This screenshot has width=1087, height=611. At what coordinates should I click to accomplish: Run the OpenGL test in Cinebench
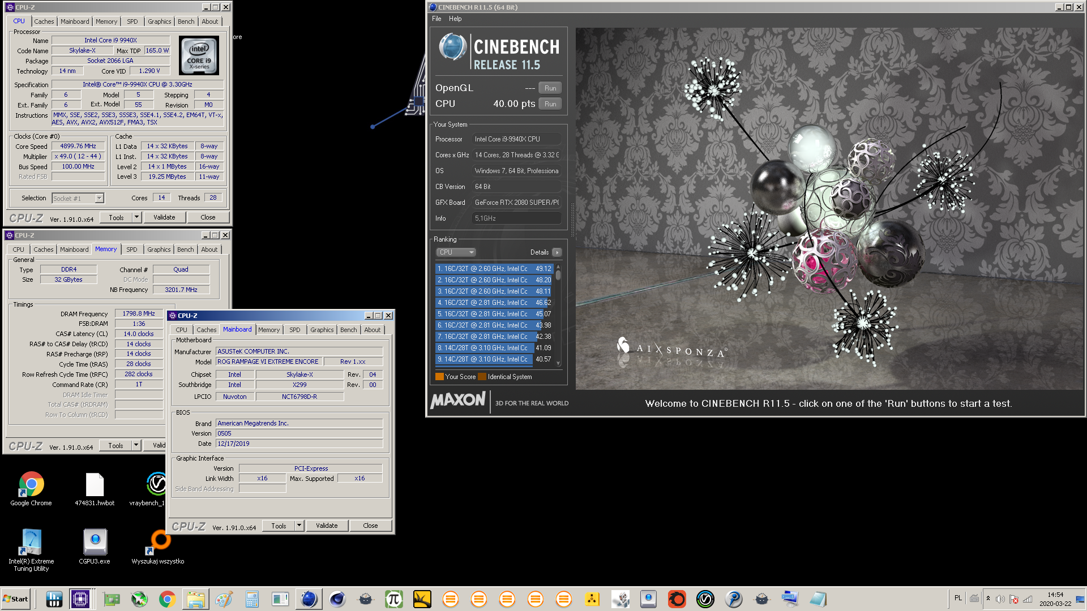tap(550, 88)
